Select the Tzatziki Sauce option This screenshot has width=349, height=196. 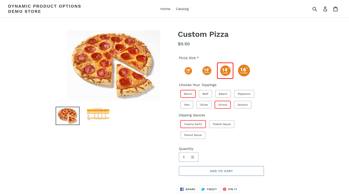click(221, 124)
